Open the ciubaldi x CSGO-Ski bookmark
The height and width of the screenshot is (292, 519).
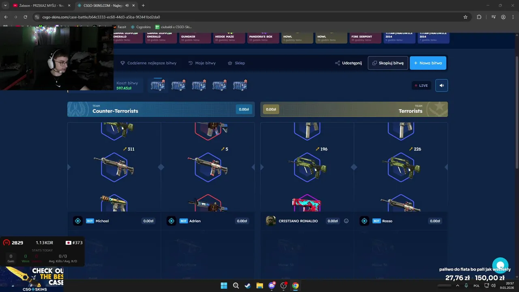tap(174, 27)
